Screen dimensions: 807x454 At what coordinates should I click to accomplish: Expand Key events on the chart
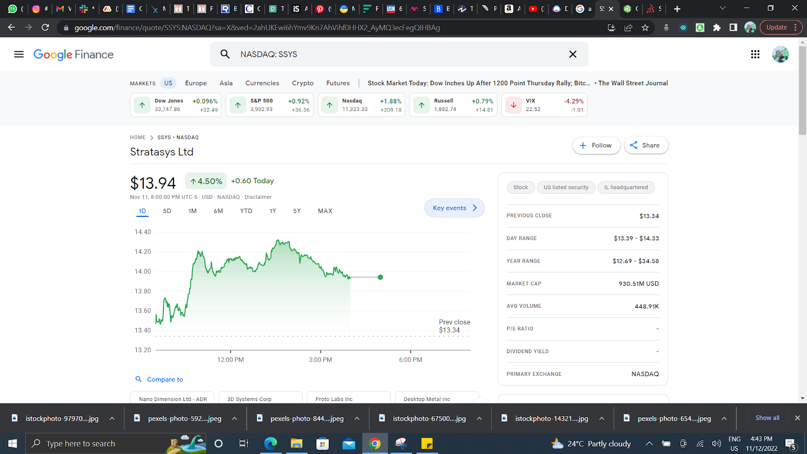[x=454, y=208]
